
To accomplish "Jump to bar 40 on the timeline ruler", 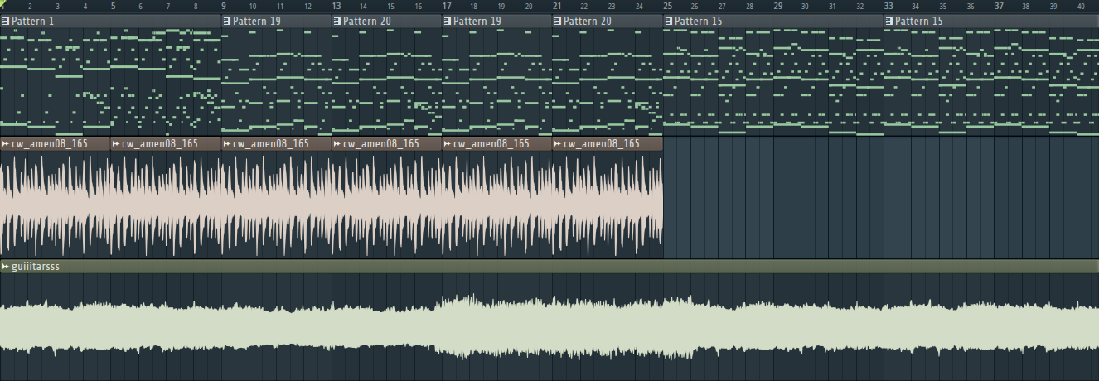I will (x=1081, y=6).
